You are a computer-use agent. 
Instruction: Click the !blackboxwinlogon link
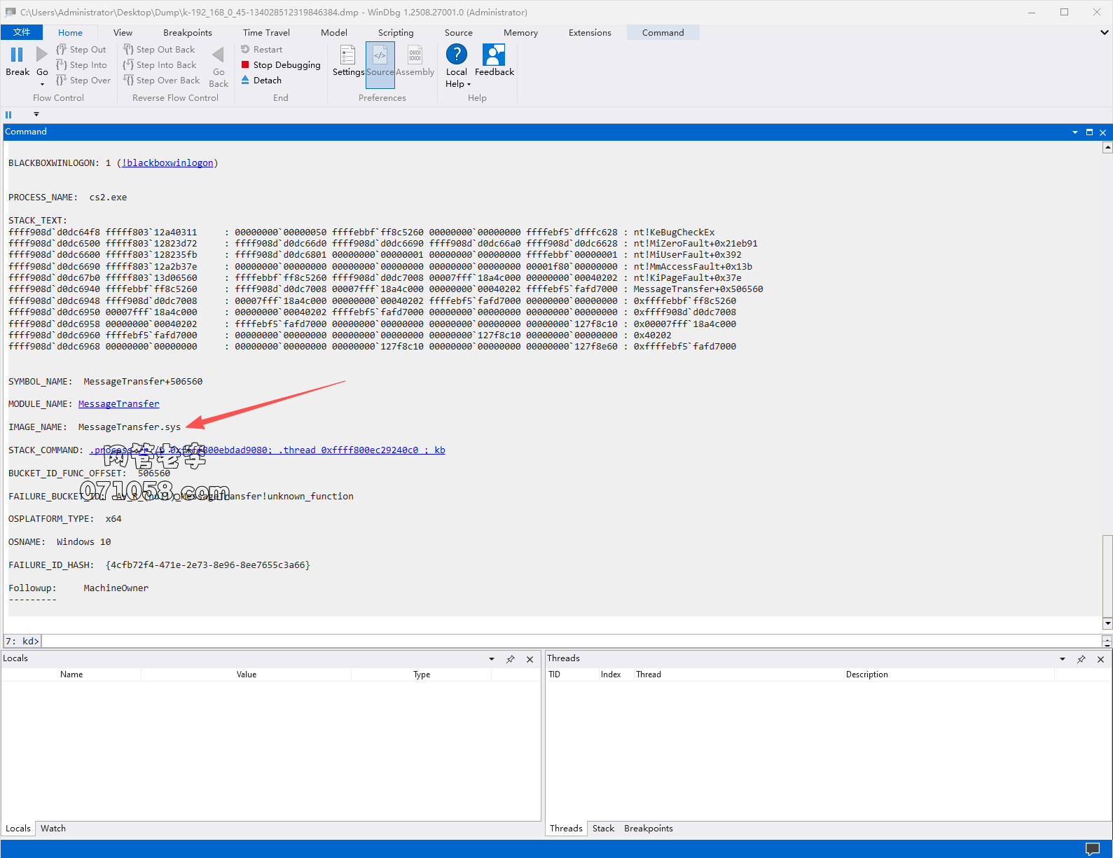coord(168,163)
